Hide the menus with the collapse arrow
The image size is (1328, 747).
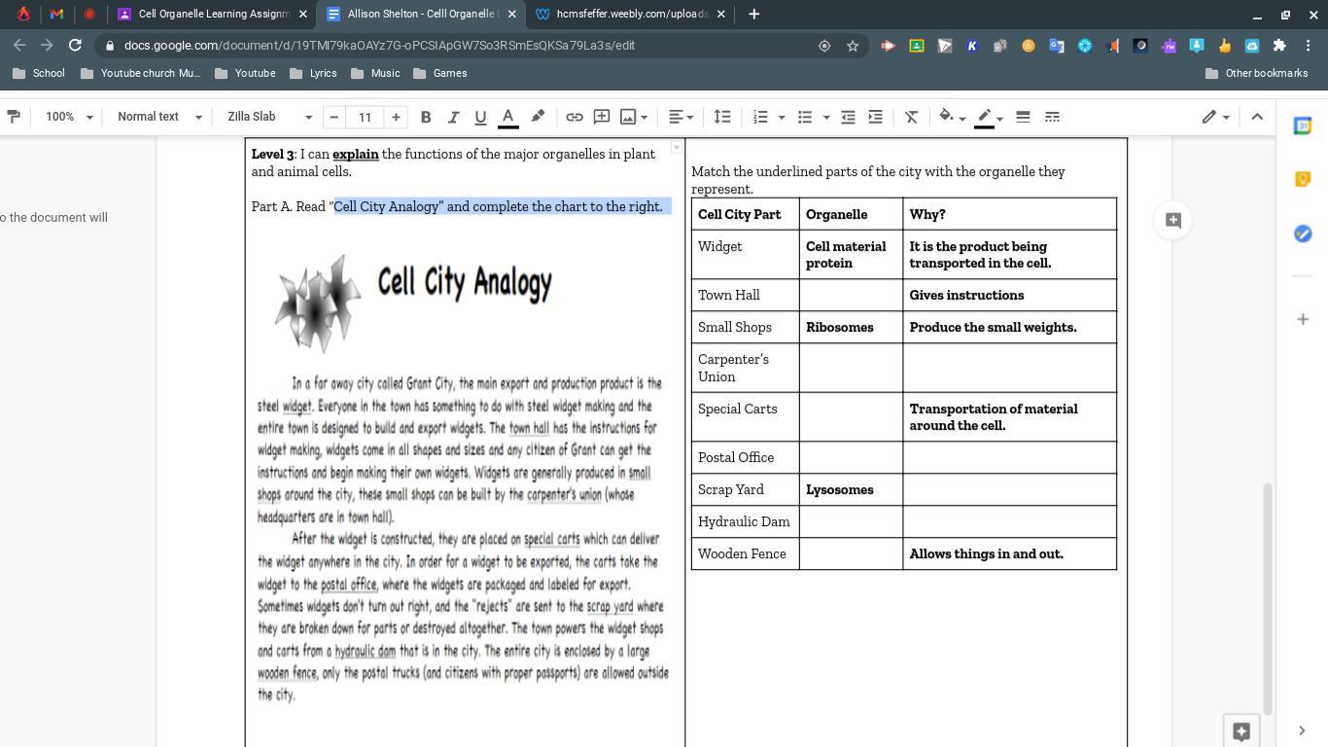[x=1256, y=117]
